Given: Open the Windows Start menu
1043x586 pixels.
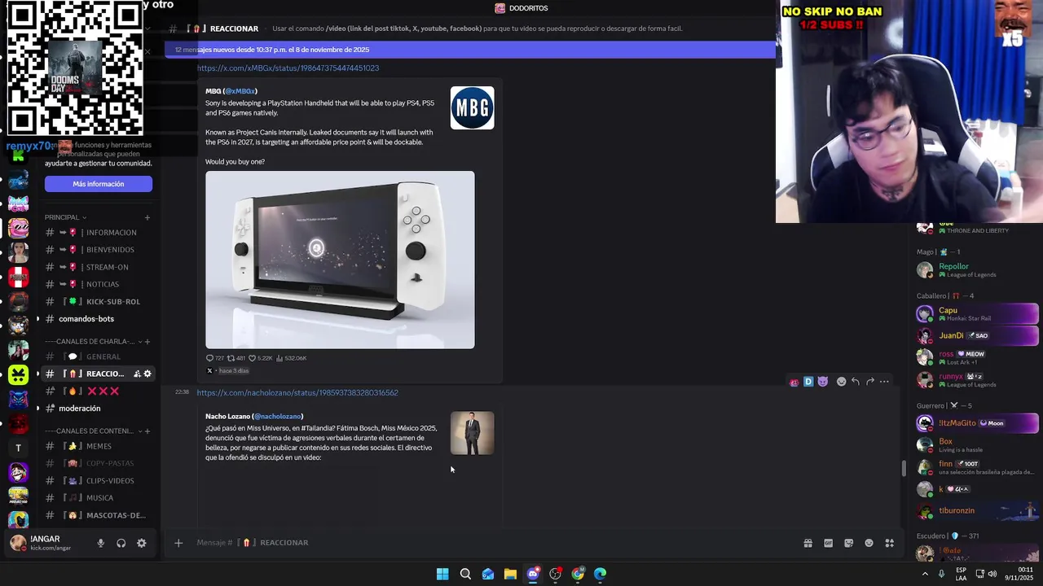Looking at the screenshot, I should pyautogui.click(x=442, y=574).
